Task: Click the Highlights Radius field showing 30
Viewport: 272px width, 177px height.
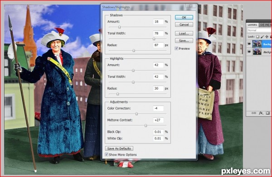Action: (x=158, y=88)
